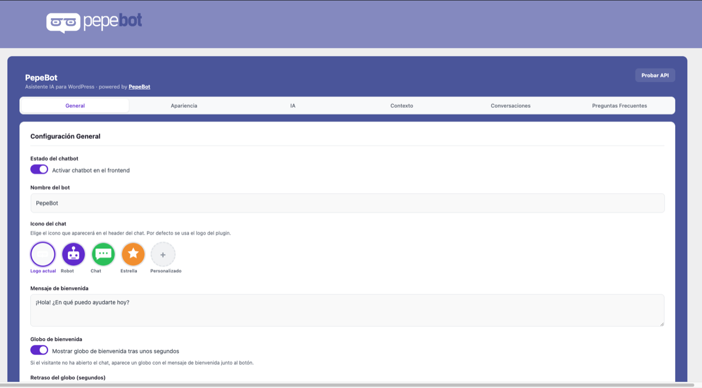Click the PepeBot plugin title text
The height and width of the screenshot is (388, 702).
click(41, 77)
